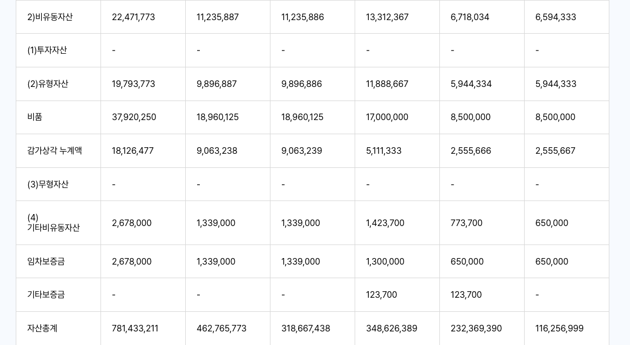The image size is (630, 345).
Task: Click the 기타보증금 row label
Action: tap(46, 295)
